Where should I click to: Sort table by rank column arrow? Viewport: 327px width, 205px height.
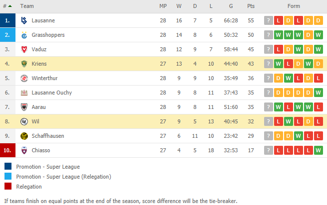(10, 6)
